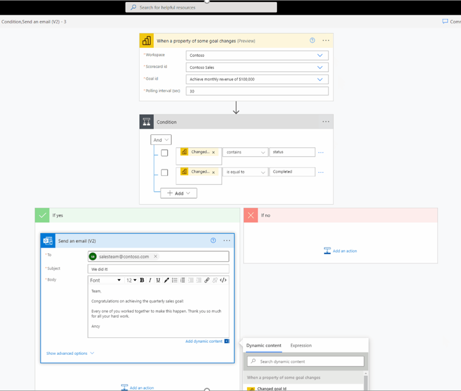Viewport: 461px width, 391px height.
Task: Click the Search for helpful resources box
Action: (201, 7)
